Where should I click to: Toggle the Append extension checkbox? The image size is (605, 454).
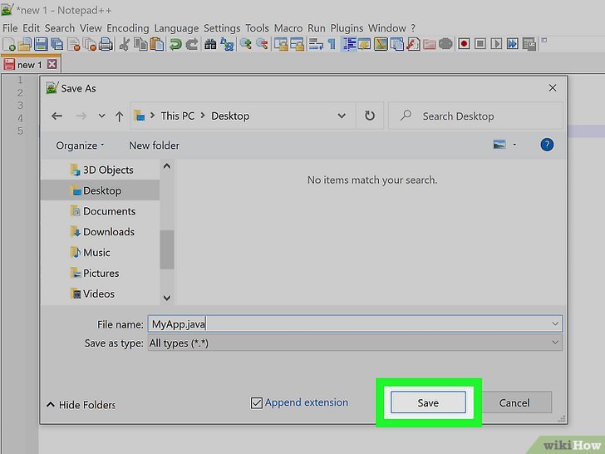coord(257,403)
